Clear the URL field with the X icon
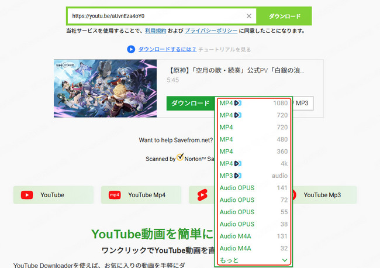380x268 pixels. click(x=249, y=16)
